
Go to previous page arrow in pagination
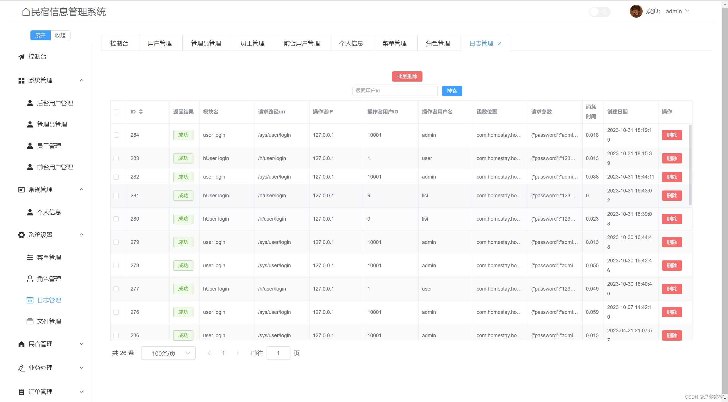point(209,353)
